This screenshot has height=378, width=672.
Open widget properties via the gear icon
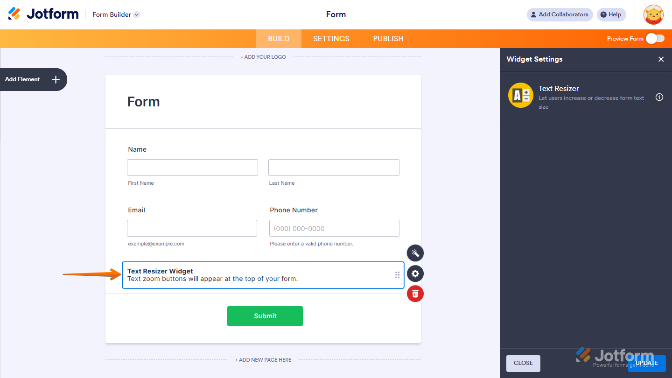tap(415, 273)
